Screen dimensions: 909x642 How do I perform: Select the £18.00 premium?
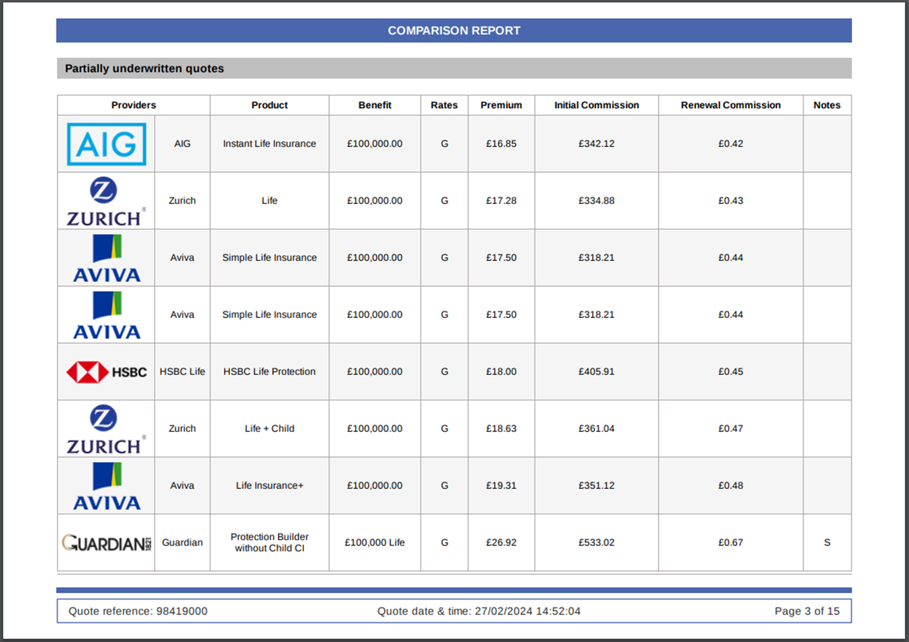[x=501, y=372]
